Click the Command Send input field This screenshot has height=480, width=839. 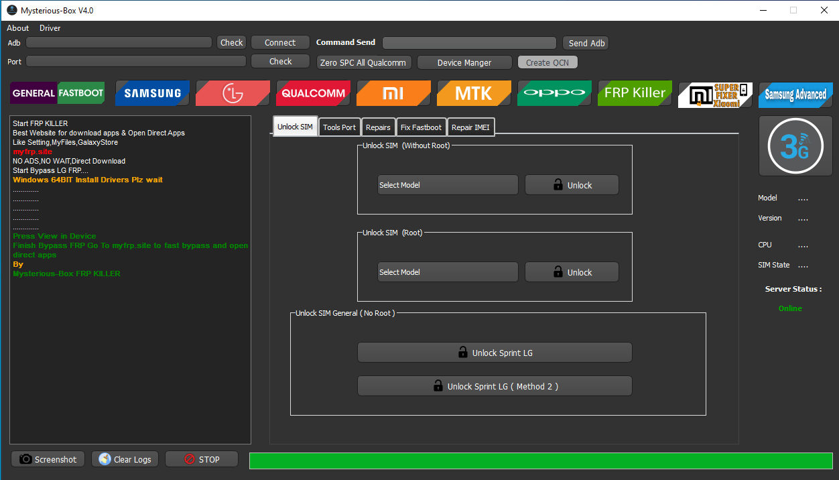pyautogui.click(x=469, y=42)
